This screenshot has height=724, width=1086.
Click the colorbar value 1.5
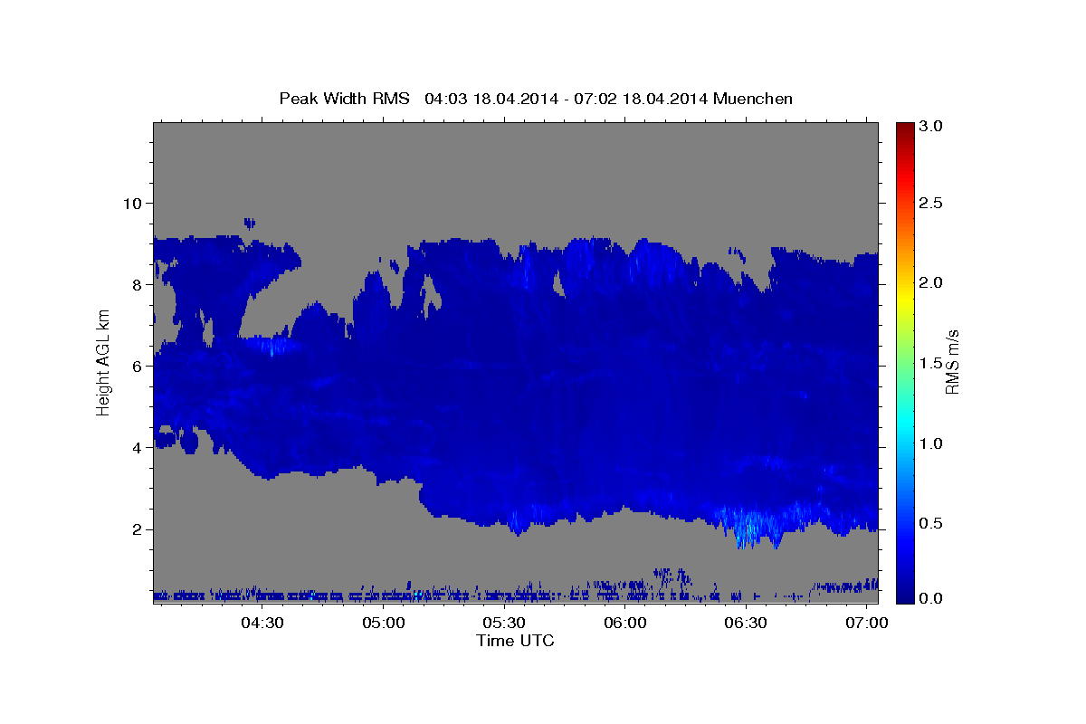point(930,363)
